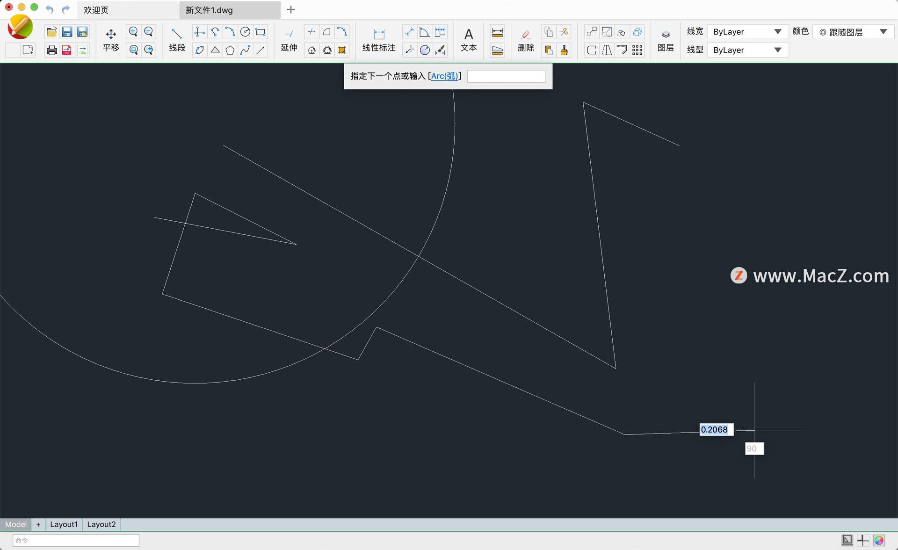Click the offset tool icon
This screenshot has width=898, height=550.
622,50
